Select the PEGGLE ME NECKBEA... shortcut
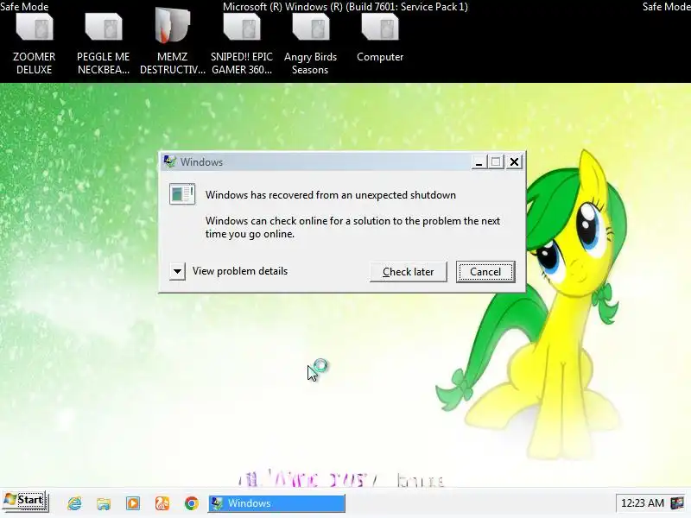Screen dimensions: 691x518 (x=104, y=43)
